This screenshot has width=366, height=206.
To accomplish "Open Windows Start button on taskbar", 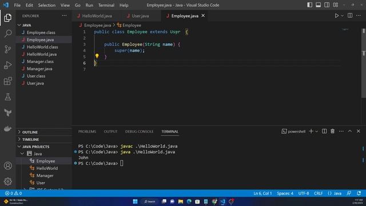I will (135, 201).
